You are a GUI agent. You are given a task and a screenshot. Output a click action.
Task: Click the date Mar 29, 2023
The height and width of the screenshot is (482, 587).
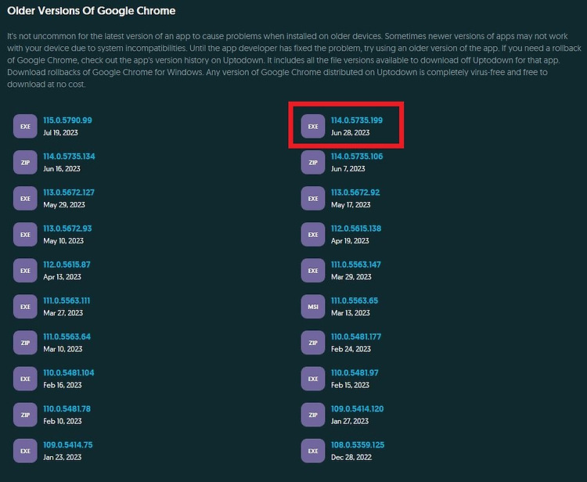(x=351, y=276)
